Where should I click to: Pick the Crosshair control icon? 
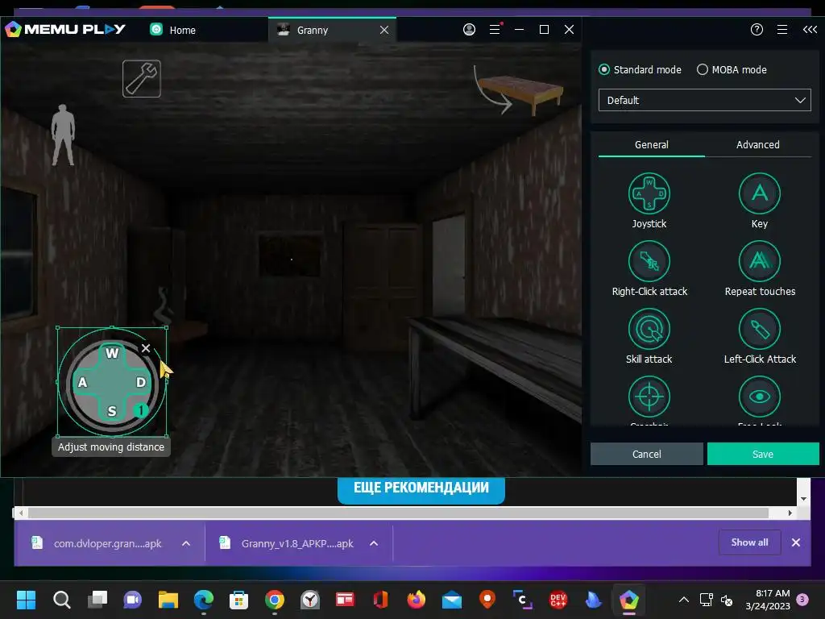tap(649, 397)
